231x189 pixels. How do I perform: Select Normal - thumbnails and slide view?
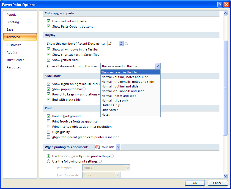pos(130,91)
